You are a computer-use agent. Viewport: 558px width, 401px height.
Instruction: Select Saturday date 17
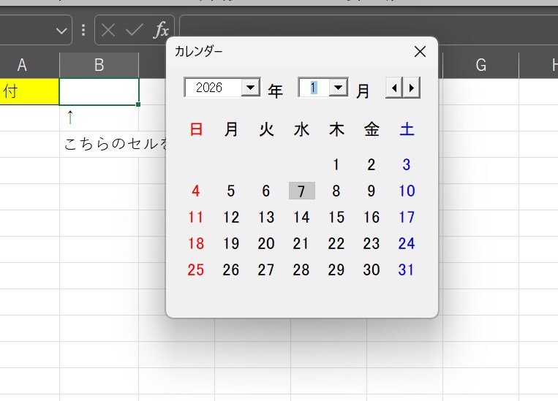tap(407, 217)
